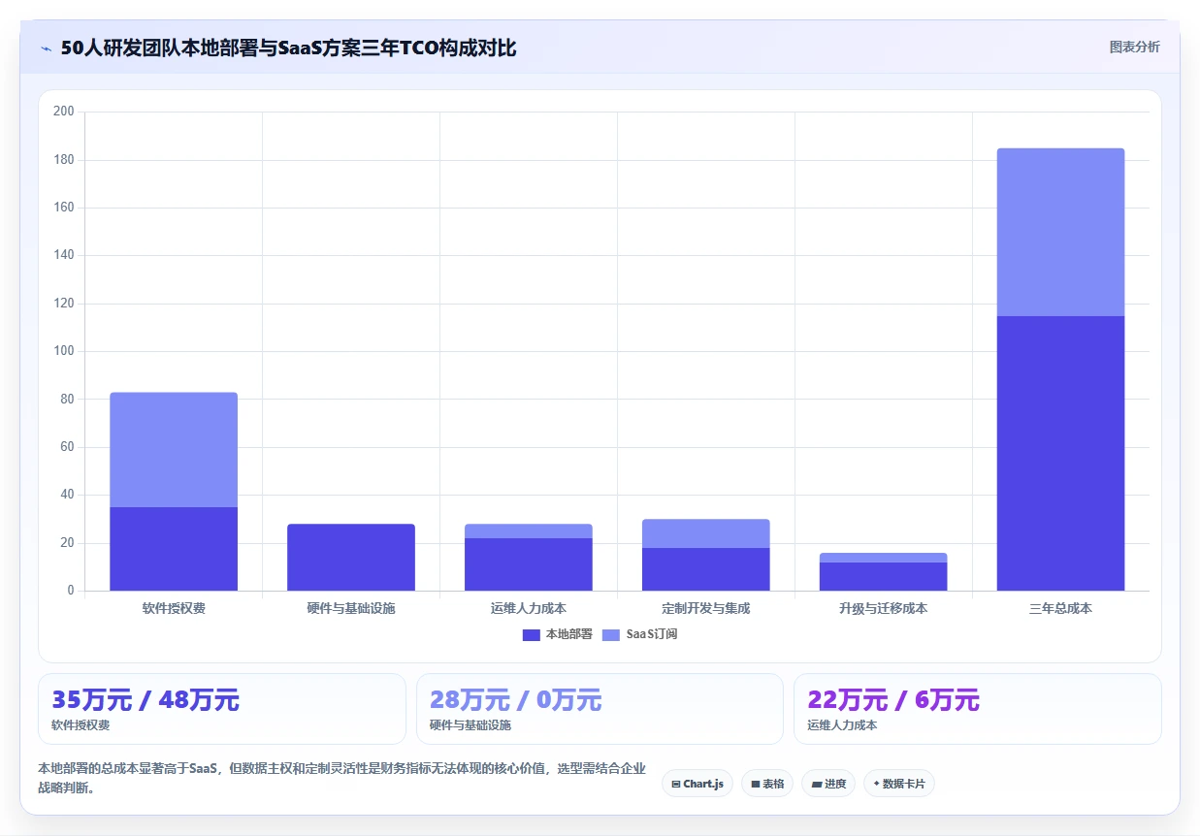The width and height of the screenshot is (1200, 836).
Task: Select the 进度 tag
Action: 828,784
